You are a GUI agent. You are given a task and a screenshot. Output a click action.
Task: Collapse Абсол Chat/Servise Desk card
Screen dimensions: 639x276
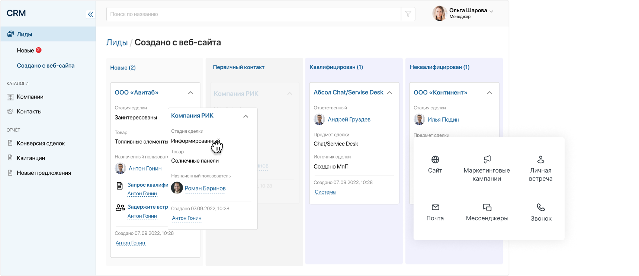[389, 93]
